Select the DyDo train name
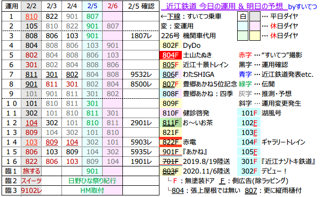Screen dimensions: 323x197 191,45
